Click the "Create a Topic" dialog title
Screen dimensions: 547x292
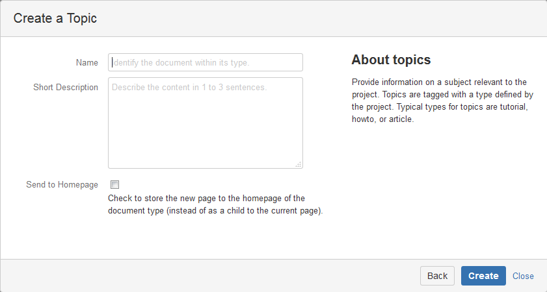[x=55, y=18]
